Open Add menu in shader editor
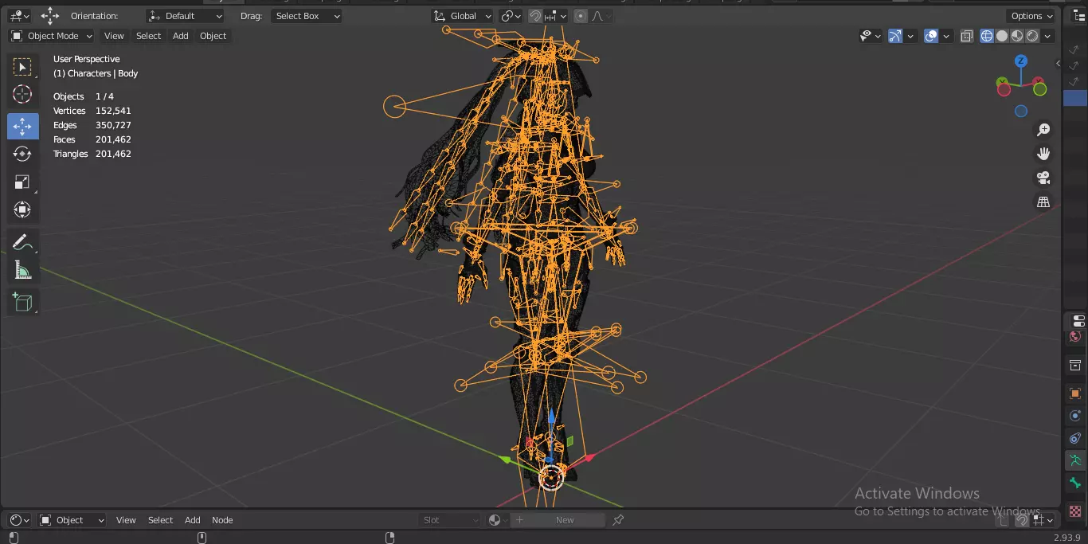 coord(193,520)
